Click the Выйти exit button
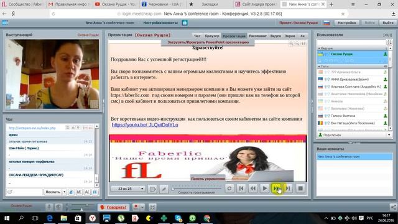This screenshot has width=398, height=224. click(388, 23)
